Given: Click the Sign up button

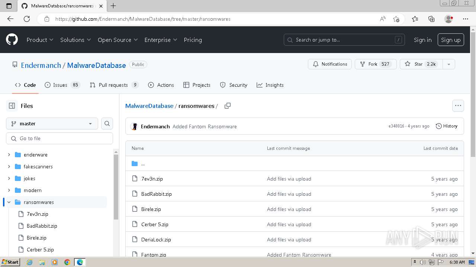Looking at the screenshot, I should point(451,40).
